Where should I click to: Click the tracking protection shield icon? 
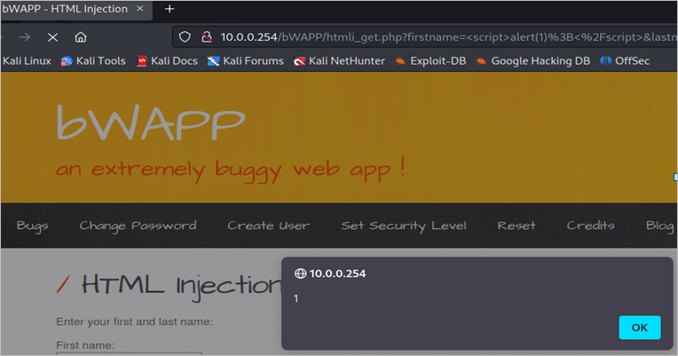pos(185,37)
